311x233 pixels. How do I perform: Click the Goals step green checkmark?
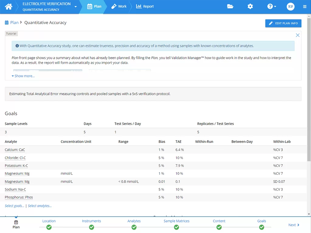point(261,227)
